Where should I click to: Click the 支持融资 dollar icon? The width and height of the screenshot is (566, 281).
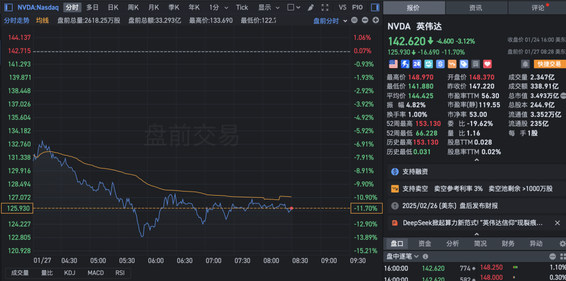coord(395,172)
